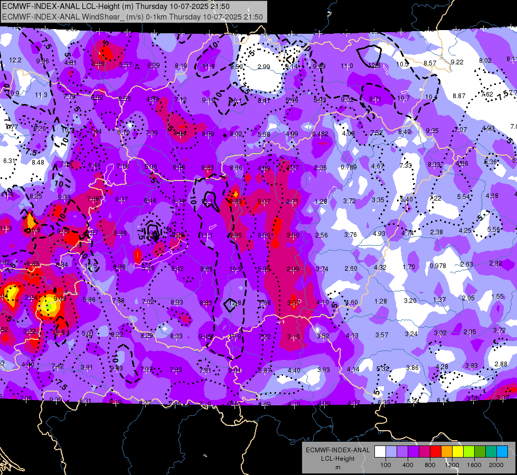
Task: Click the wind shear value 0.789
Action: point(349,167)
